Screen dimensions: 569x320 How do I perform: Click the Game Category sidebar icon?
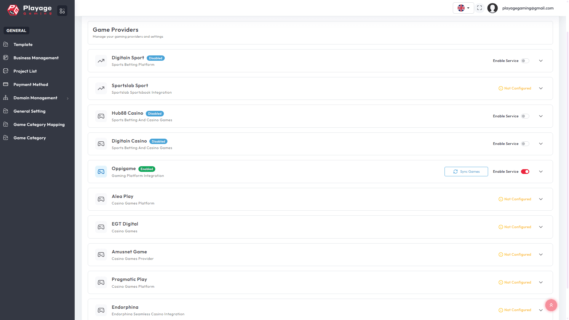tap(6, 138)
